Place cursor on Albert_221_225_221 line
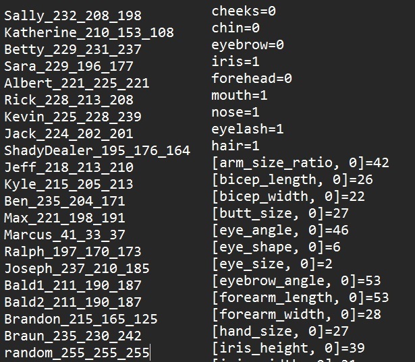 pyautogui.click(x=77, y=83)
